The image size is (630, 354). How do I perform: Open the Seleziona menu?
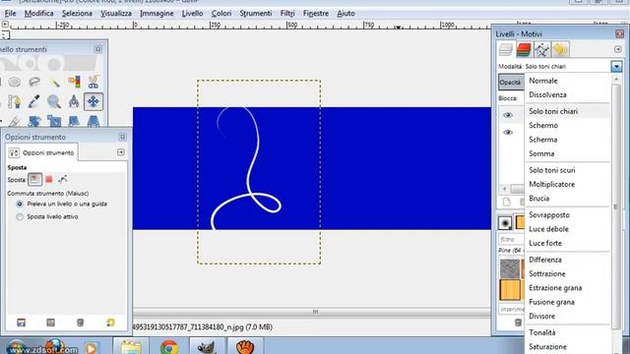click(x=77, y=13)
